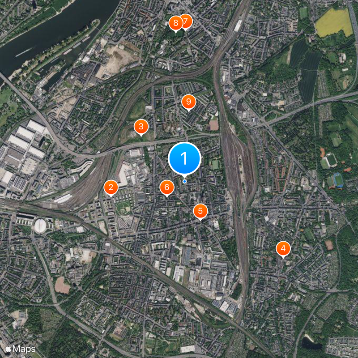Open orange pin number 9
358x358 pixels.
click(188, 102)
